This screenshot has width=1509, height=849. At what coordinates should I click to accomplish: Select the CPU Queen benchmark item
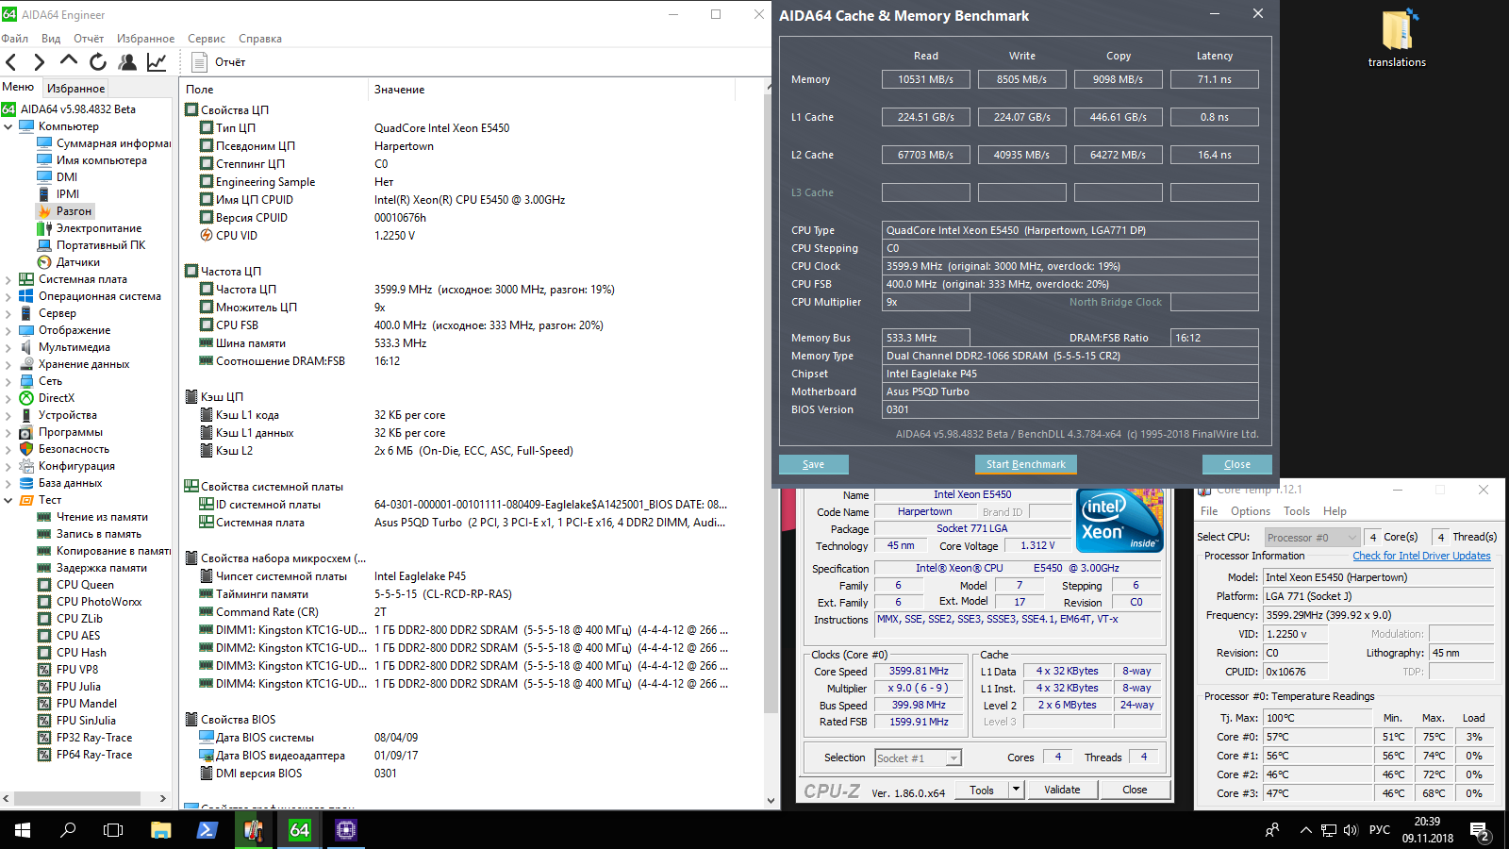coord(85,585)
